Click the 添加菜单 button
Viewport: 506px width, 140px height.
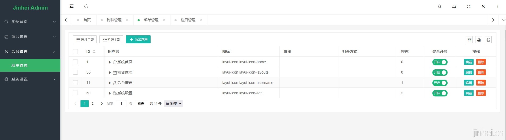[138, 39]
